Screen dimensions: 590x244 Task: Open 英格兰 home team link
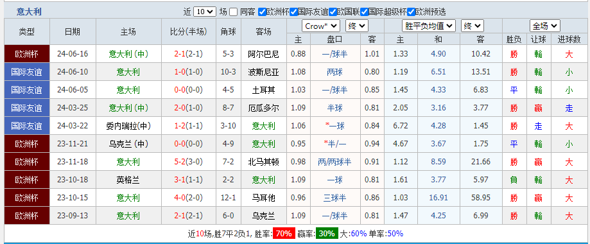pos(128,180)
